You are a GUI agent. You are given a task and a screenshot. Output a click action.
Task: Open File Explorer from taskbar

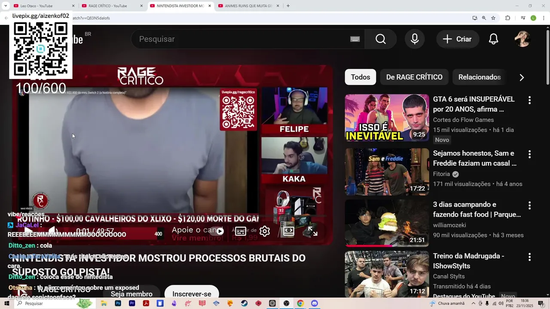(104, 303)
